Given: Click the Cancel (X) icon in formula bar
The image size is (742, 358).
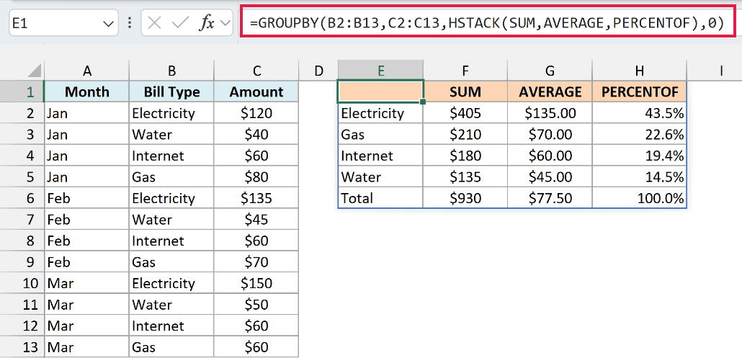Looking at the screenshot, I should click(155, 23).
